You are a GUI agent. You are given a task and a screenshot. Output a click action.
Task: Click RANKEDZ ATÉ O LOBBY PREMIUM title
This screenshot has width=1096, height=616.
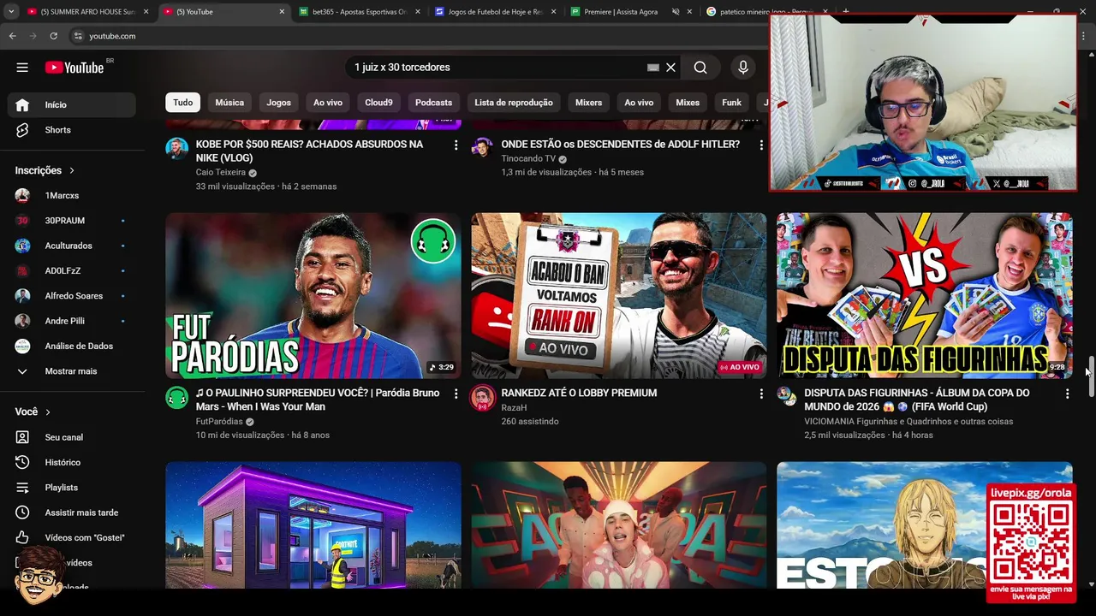coord(579,394)
